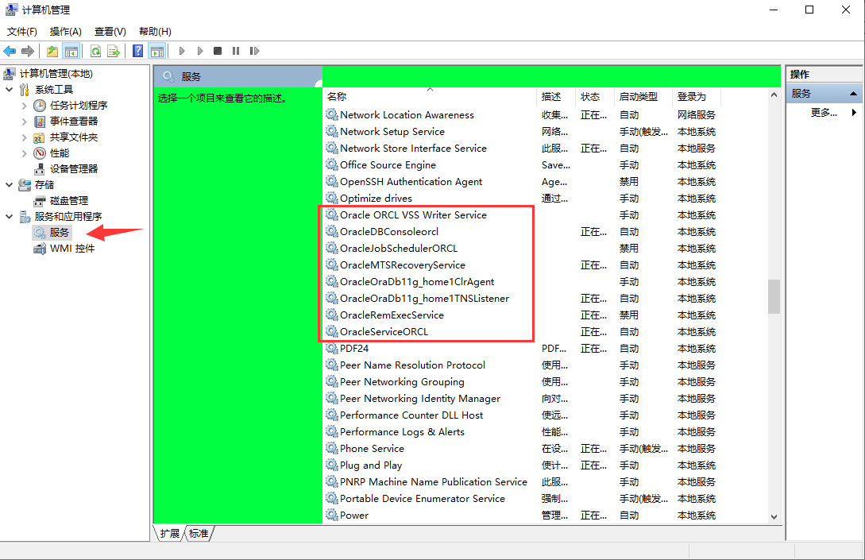Expand the 事件查看器 node chevron
Screen dimensions: 865x560
(x=25, y=122)
